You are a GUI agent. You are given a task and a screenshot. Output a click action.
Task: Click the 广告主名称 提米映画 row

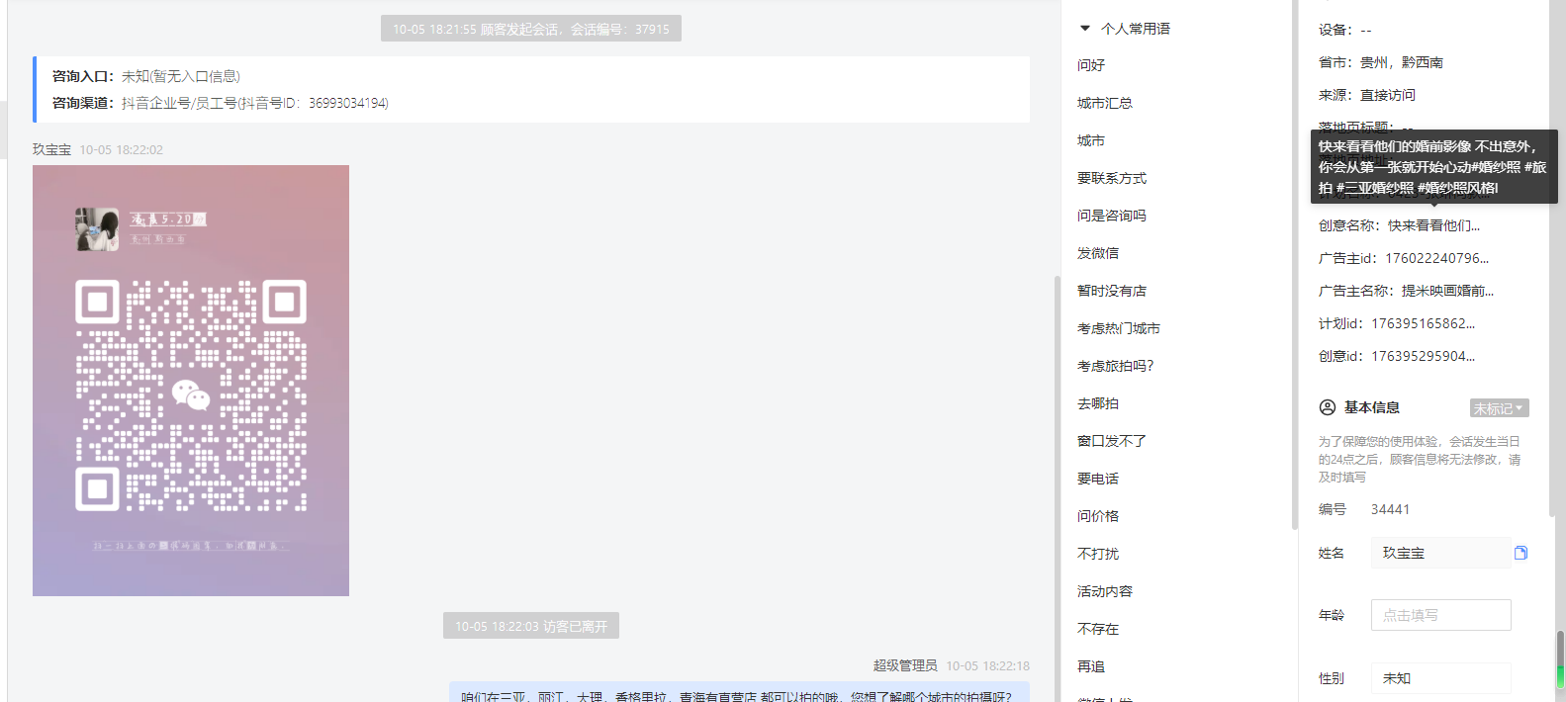(x=1407, y=291)
